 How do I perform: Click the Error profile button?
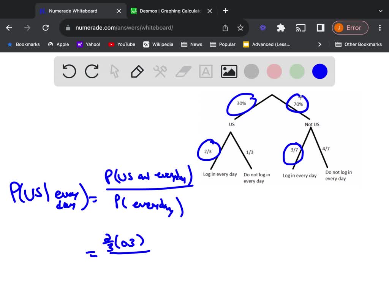[x=350, y=28]
